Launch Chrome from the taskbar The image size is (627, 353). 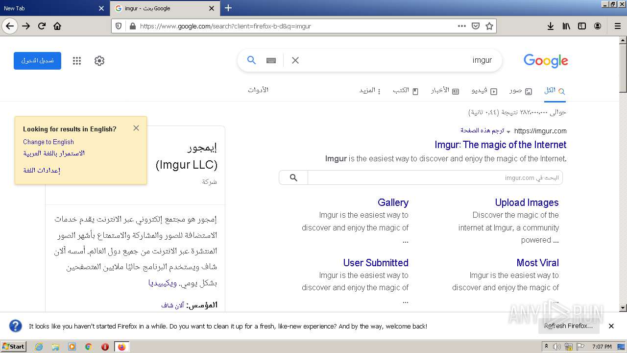pos(88,347)
